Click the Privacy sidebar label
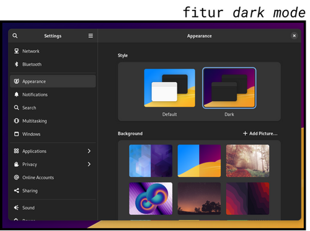 [x=30, y=165]
